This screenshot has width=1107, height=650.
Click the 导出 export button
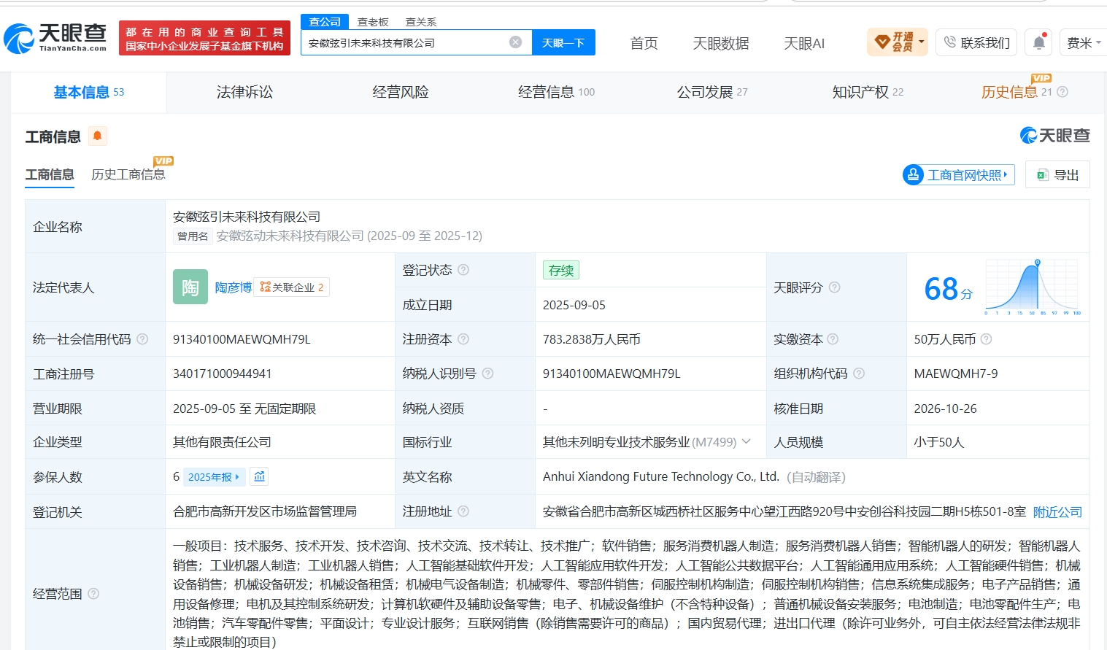click(1057, 174)
